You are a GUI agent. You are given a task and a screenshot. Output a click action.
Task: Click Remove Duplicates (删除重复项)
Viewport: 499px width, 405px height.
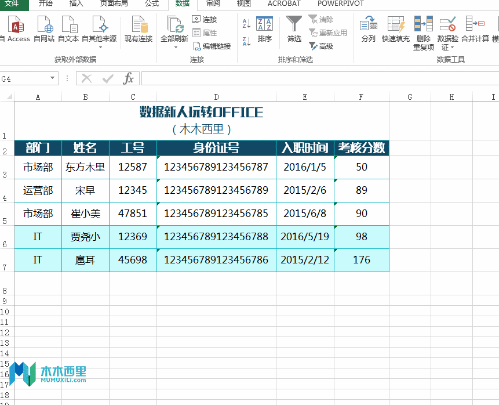tap(424, 33)
